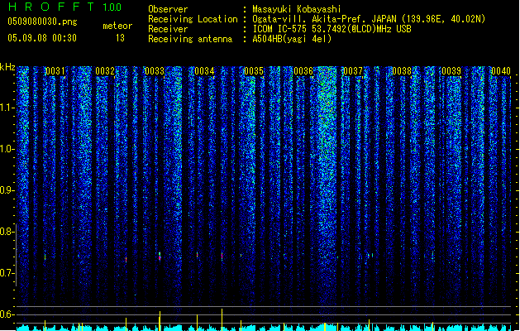The width and height of the screenshot is (520, 331).
Task: Click the tallest yellow spike in the bottom power graph
Action: click(222, 319)
